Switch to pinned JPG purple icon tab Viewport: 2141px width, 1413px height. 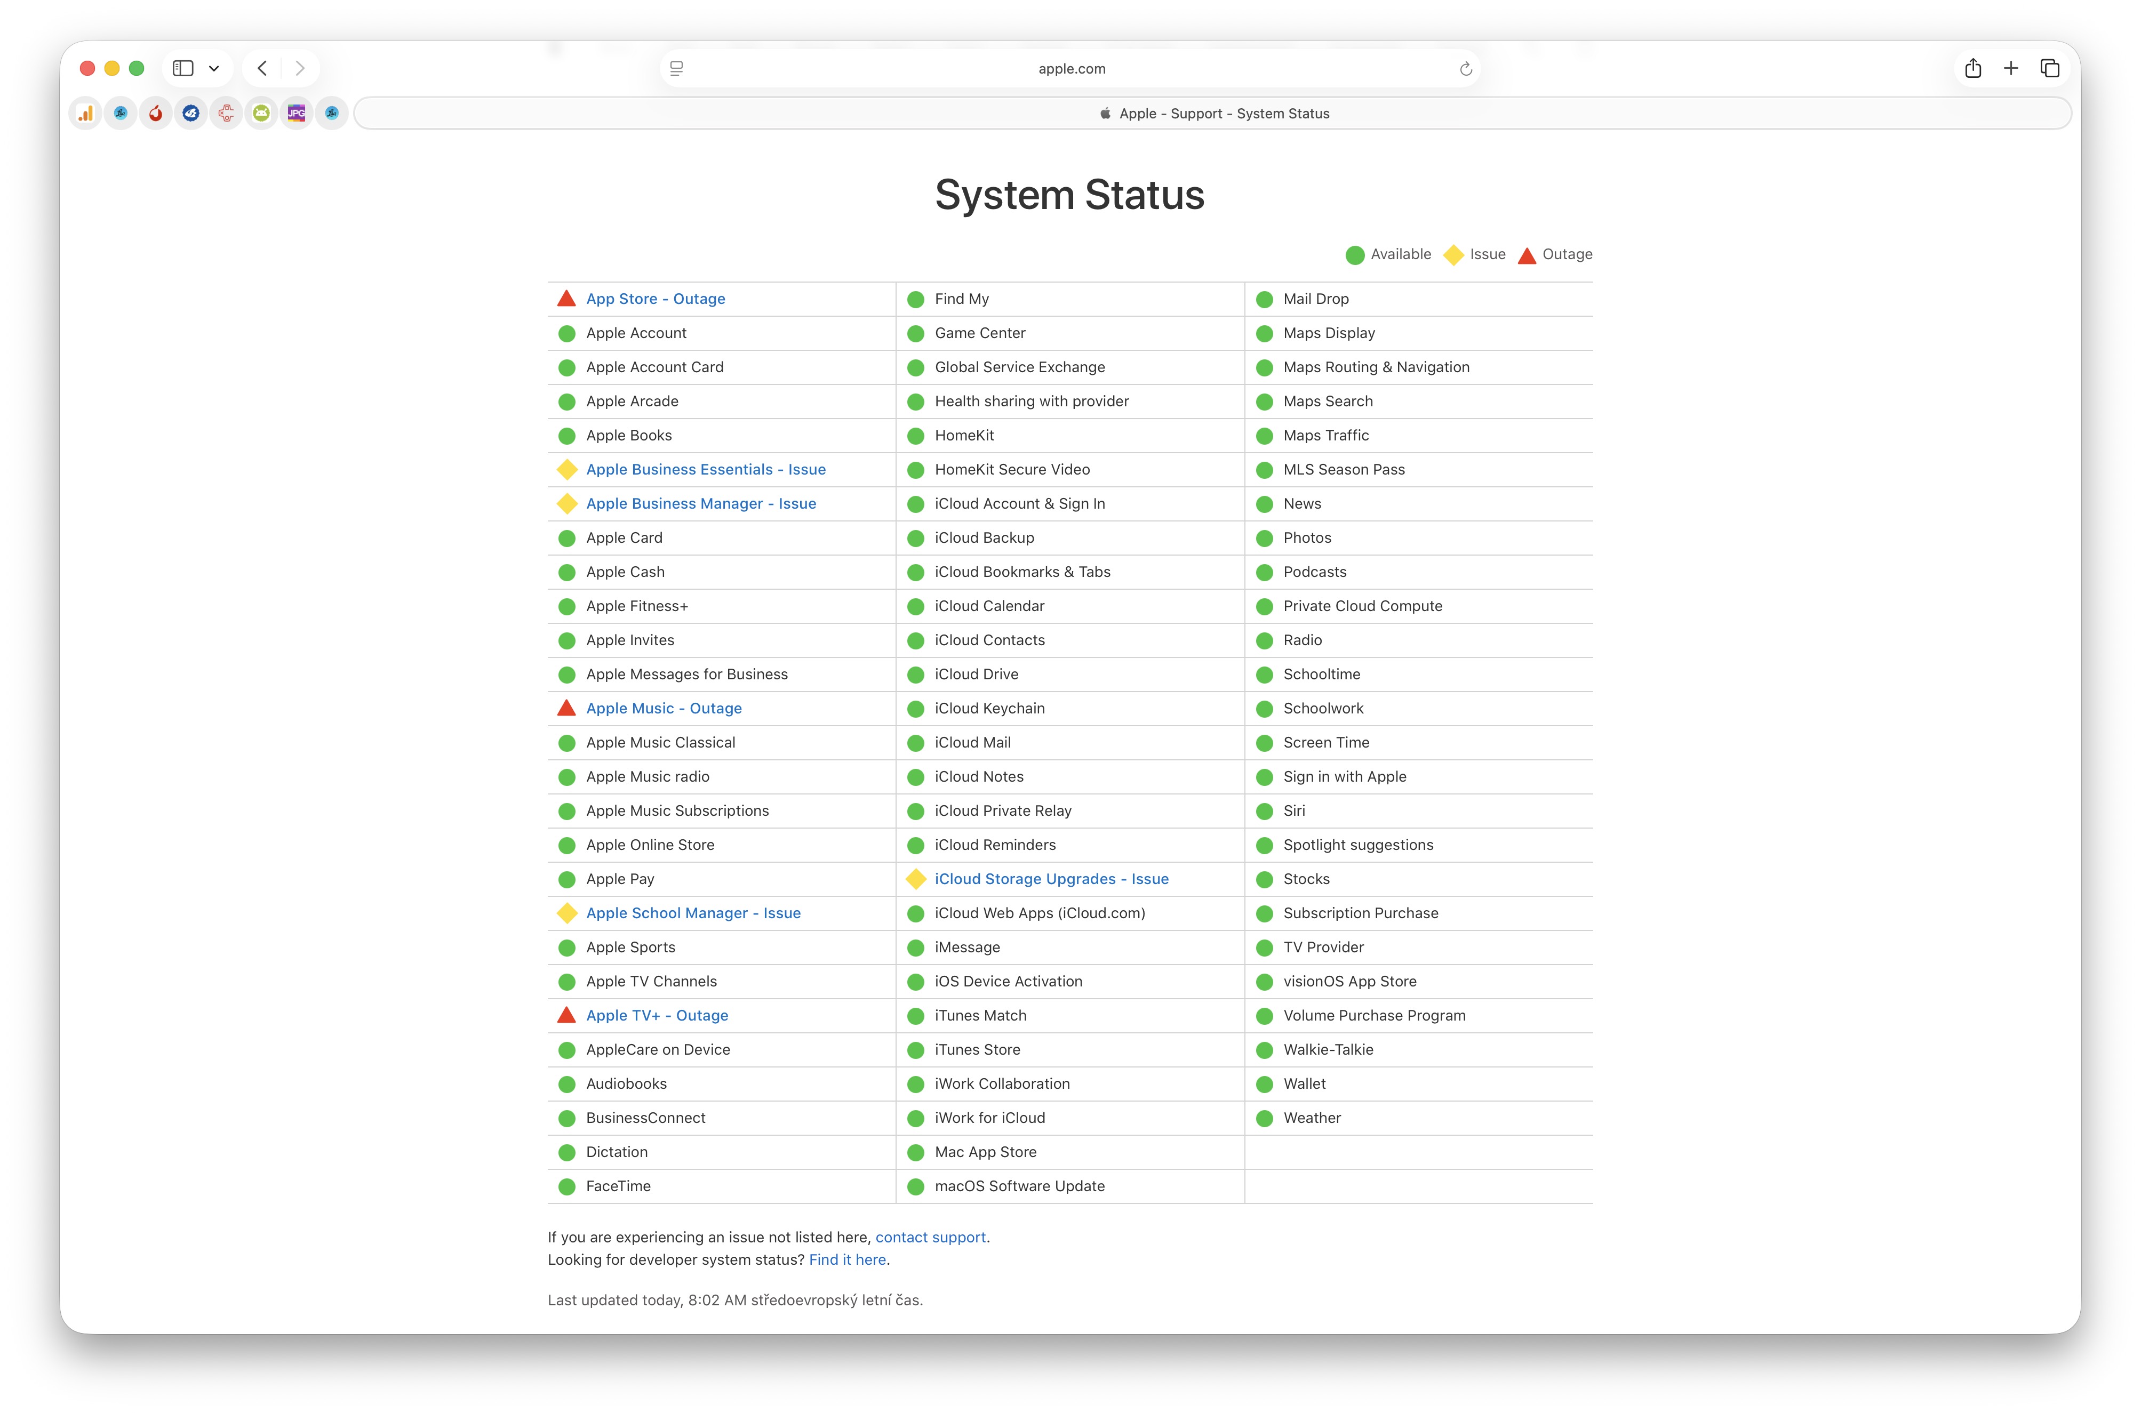(x=297, y=114)
